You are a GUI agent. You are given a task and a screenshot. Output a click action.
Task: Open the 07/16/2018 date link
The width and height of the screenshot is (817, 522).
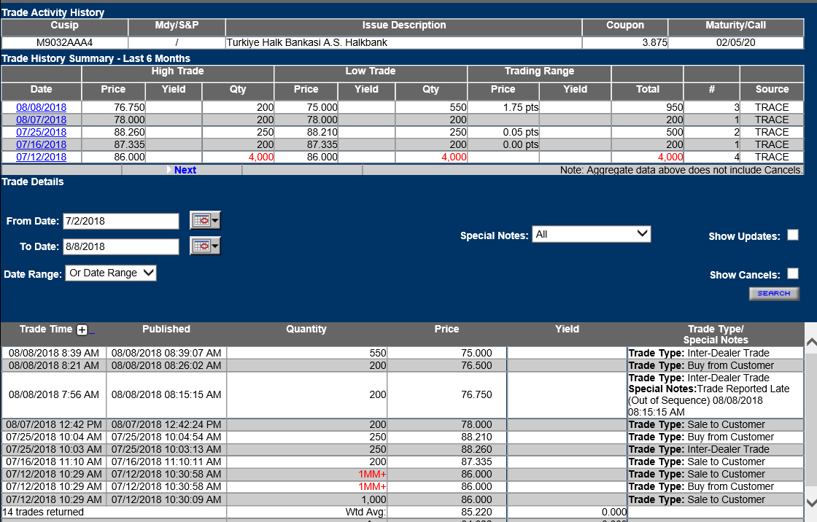click(41, 145)
